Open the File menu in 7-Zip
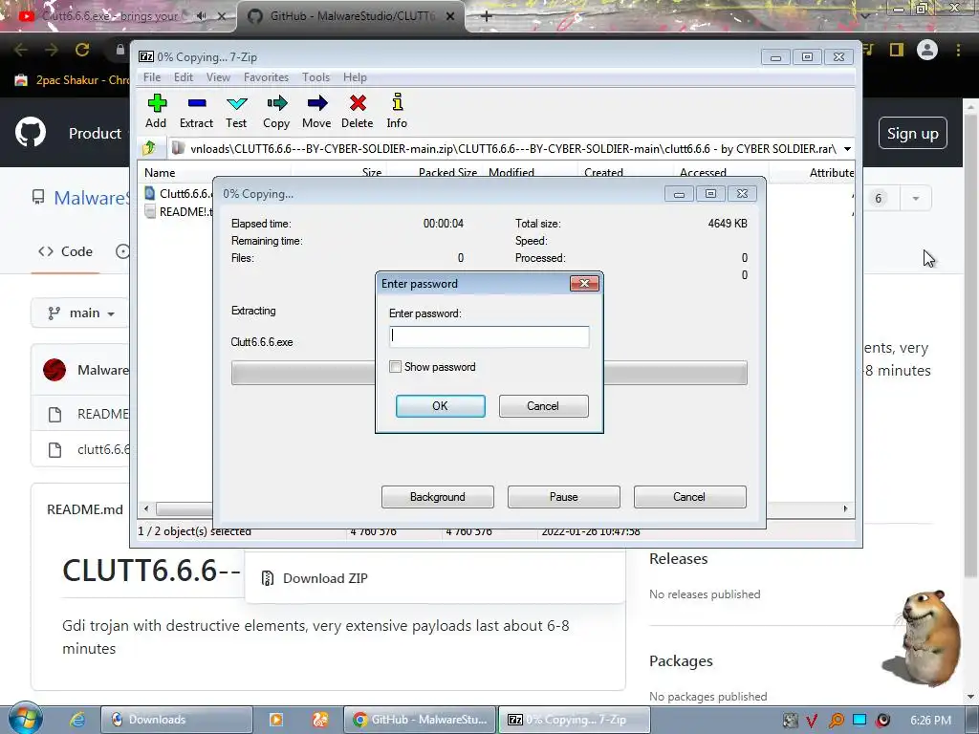Screen dimensions: 979x734 point(152,77)
